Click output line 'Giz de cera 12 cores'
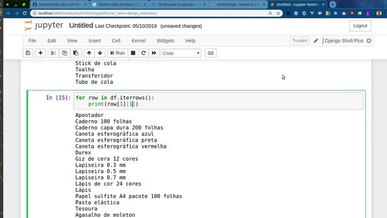The height and width of the screenshot is (218, 387). coord(106,159)
